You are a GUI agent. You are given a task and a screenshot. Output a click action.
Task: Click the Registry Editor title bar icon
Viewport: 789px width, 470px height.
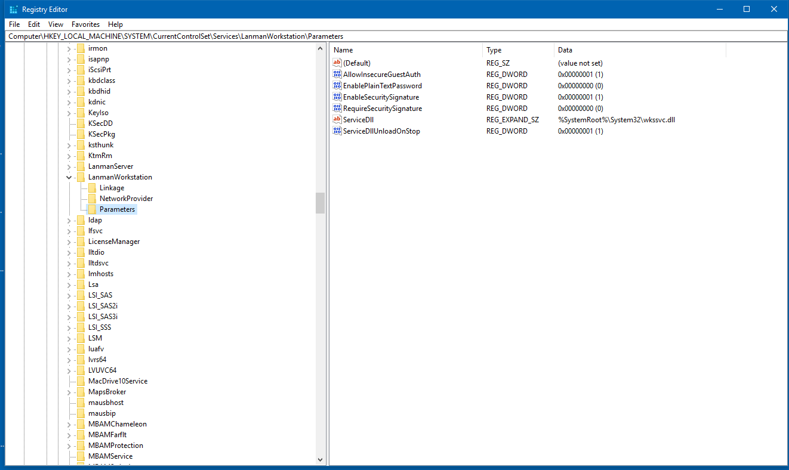click(x=13, y=10)
